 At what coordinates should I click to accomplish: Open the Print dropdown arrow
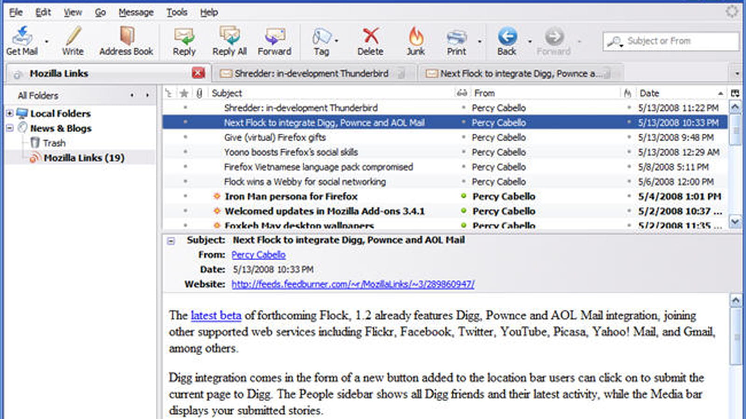(x=479, y=41)
